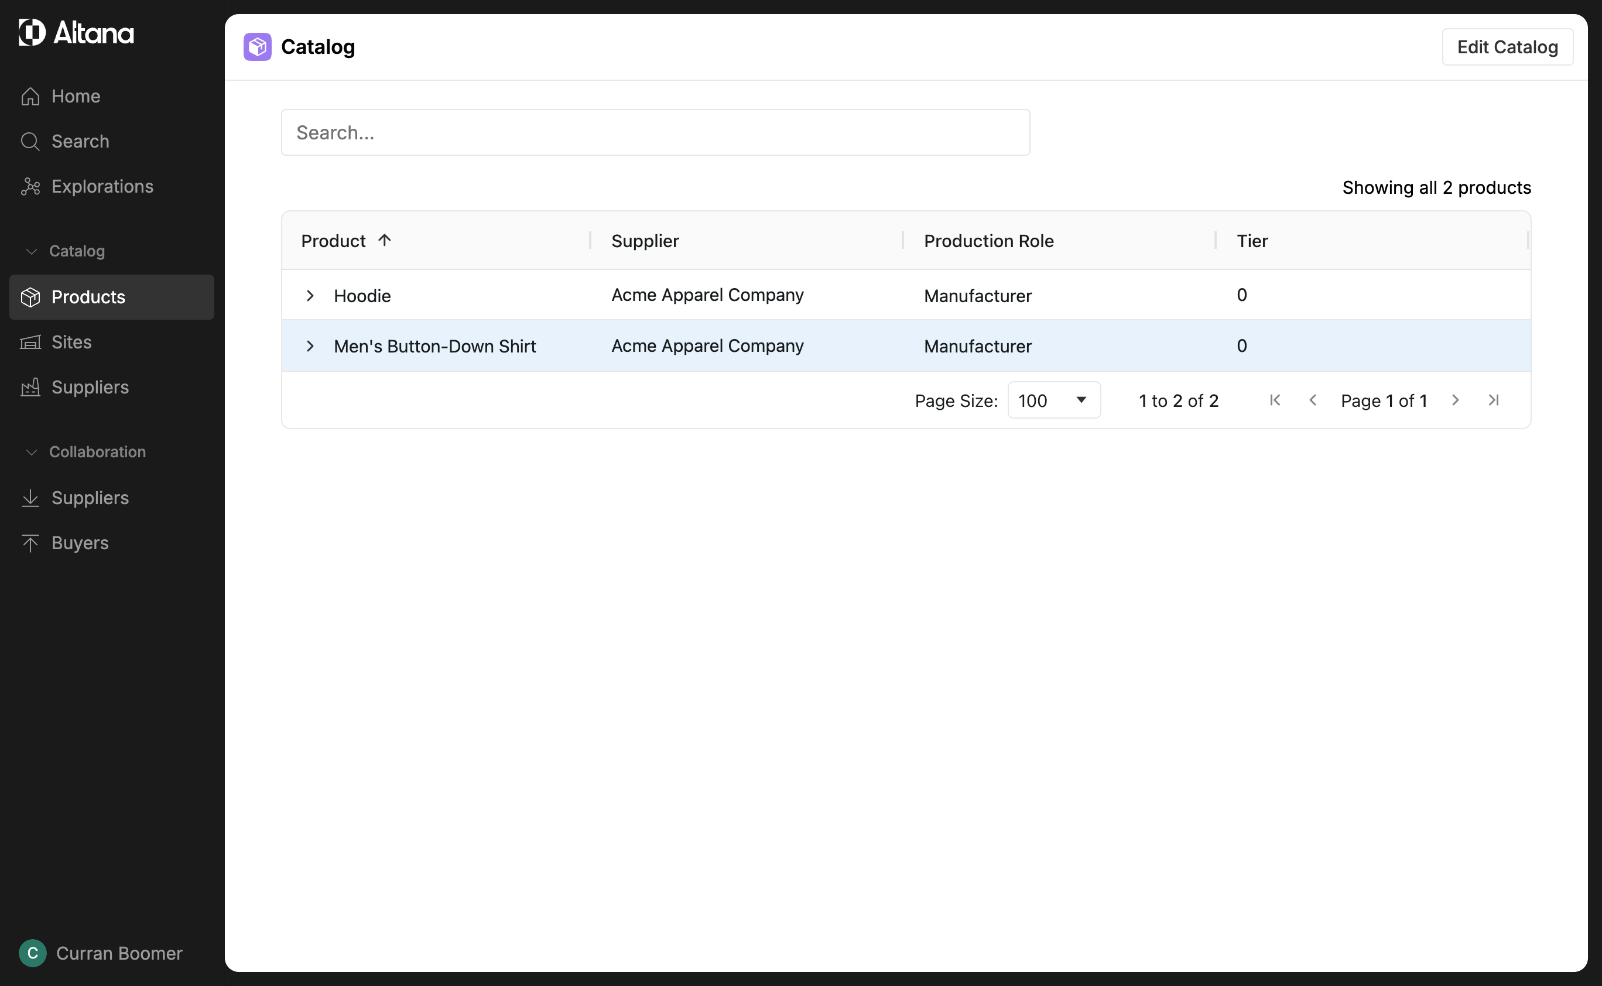This screenshot has height=986, width=1602.
Task: Collapse the Collaboration sidebar section
Action: pos(31,452)
